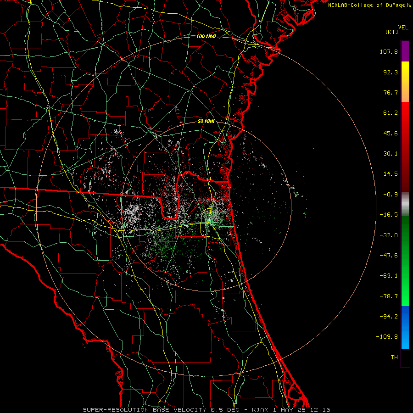Click the red segment of the color bar
Image resolution: width=413 pixels, height=413 pixels.
[x=405, y=147]
